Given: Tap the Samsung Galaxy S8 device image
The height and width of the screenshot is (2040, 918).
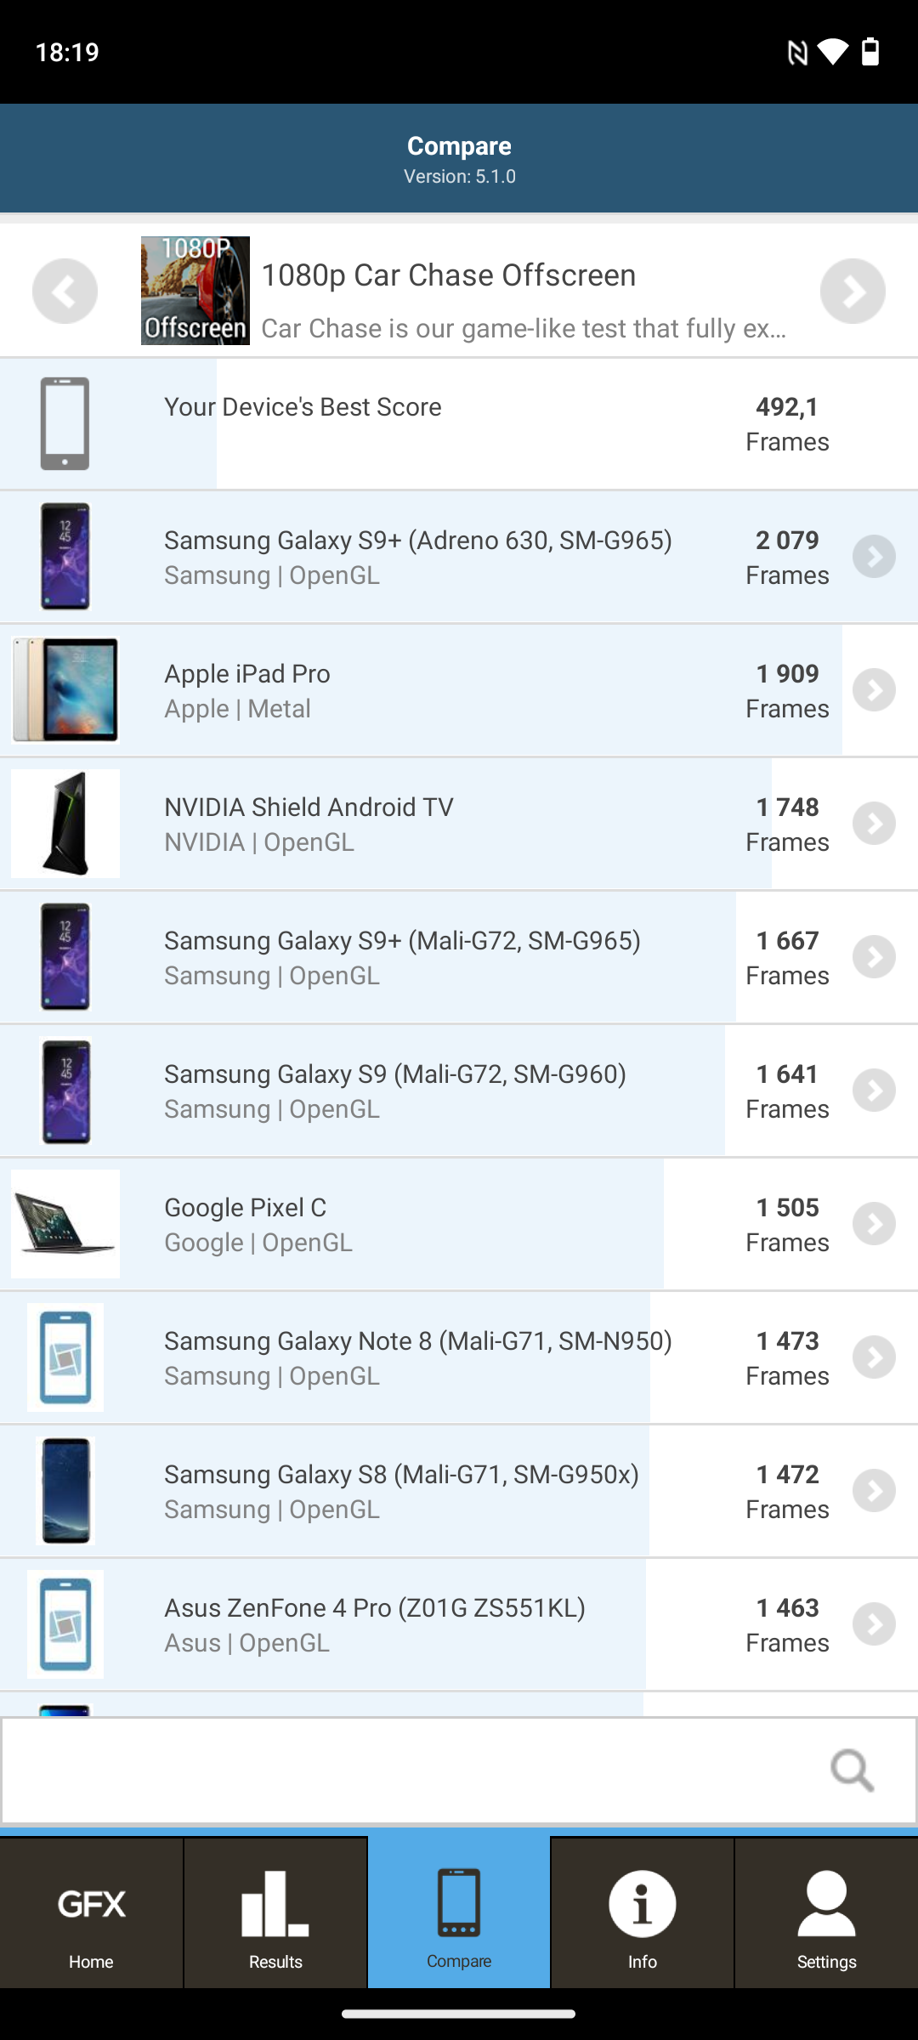Looking at the screenshot, I should pyautogui.click(x=65, y=1491).
